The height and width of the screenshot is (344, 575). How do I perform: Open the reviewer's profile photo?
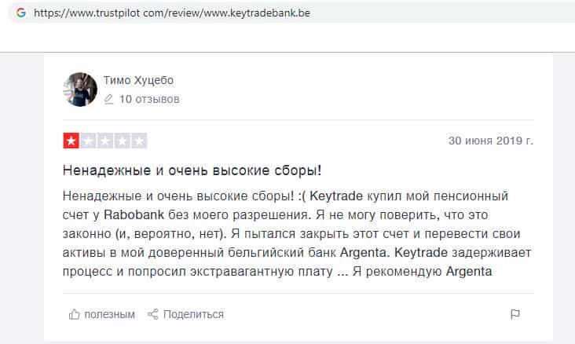(81, 90)
